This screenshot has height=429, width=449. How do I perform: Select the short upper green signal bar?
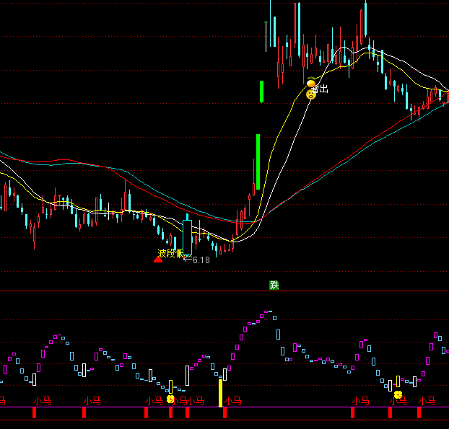coord(261,92)
